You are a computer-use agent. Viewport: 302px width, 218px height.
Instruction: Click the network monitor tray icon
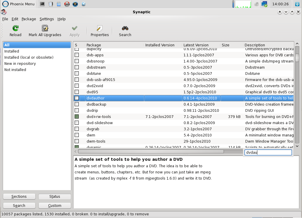(x=264, y=4)
